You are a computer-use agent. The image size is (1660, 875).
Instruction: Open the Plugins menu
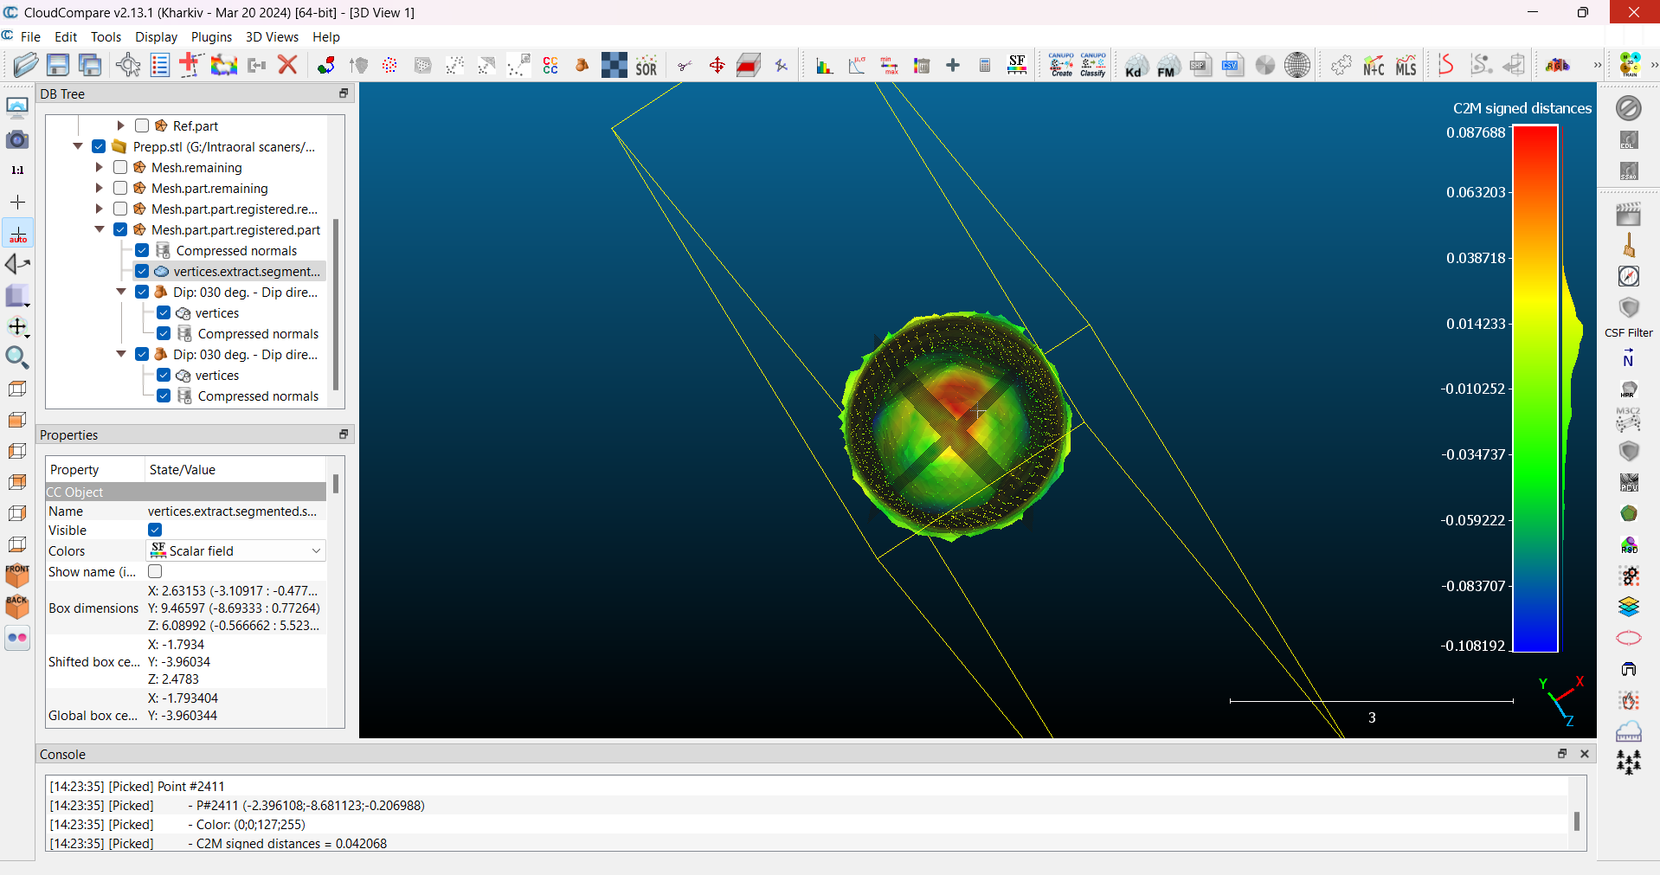(x=211, y=36)
